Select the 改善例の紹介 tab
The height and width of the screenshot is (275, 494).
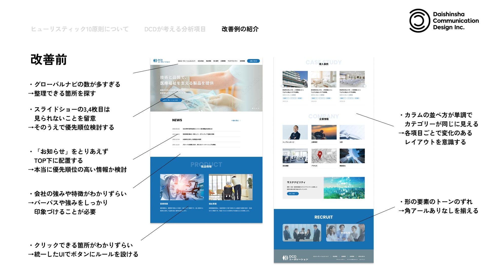click(x=240, y=29)
